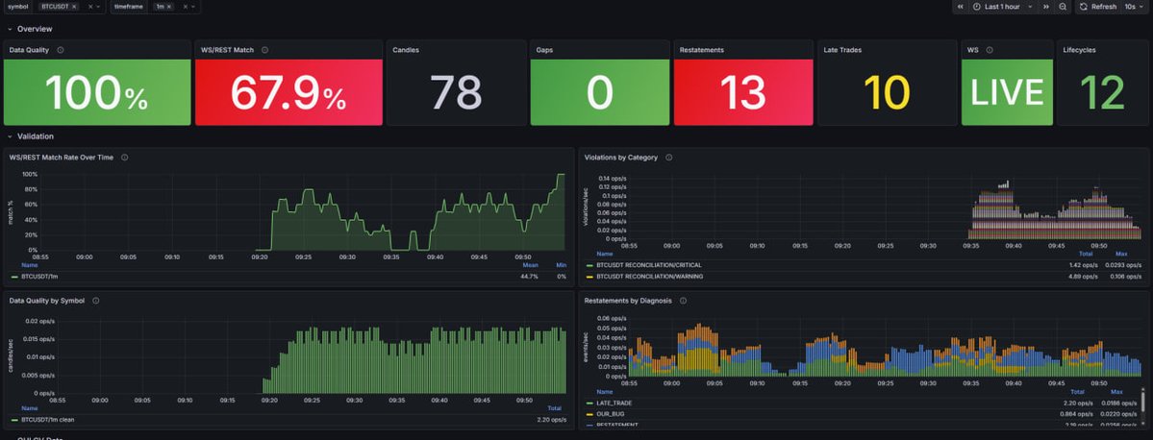
Task: Click the LIVE WebSocket status stat
Action: 1008,92
